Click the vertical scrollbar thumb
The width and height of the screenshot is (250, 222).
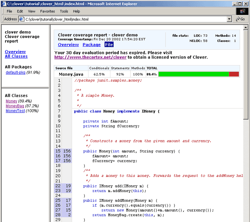click(246, 75)
